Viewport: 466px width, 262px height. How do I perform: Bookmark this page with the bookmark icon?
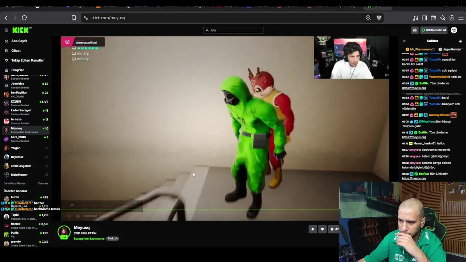click(x=74, y=18)
